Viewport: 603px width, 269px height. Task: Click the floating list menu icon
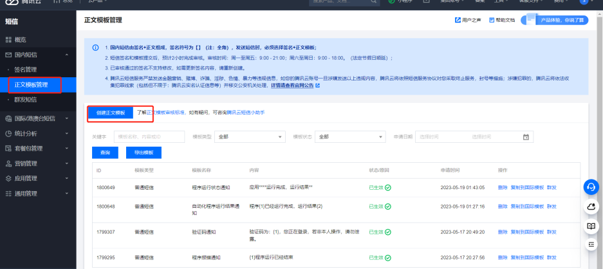tap(591, 245)
